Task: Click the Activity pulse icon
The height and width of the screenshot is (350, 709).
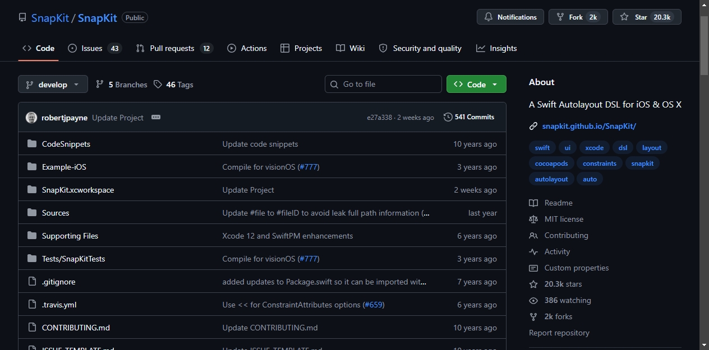Action: [533, 251]
